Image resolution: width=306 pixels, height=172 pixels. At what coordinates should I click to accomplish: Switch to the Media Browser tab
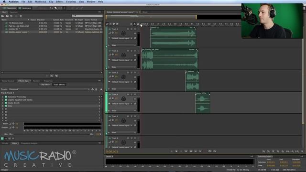(x=8, y=81)
